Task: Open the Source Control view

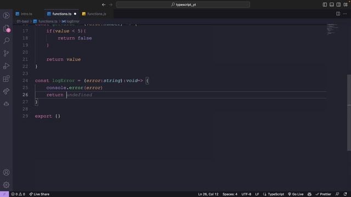Action: pos(6,53)
